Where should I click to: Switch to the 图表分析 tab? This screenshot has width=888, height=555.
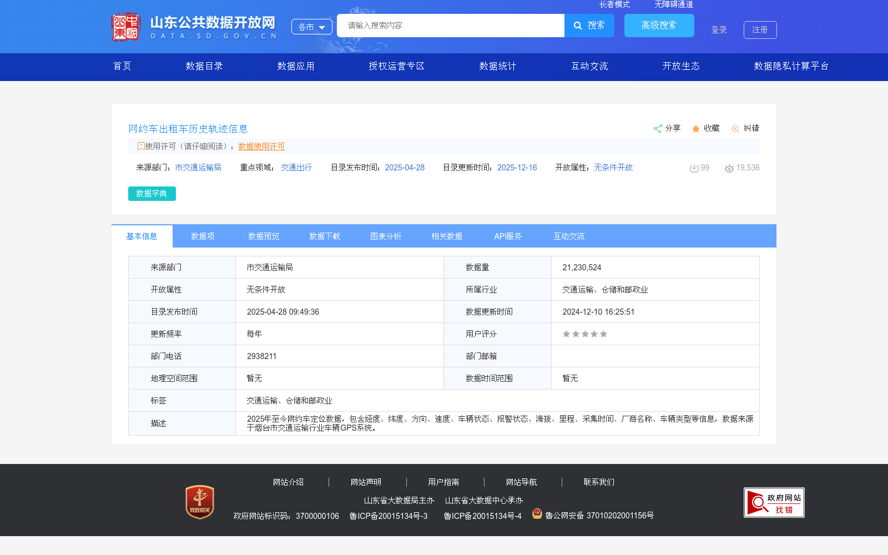click(386, 236)
